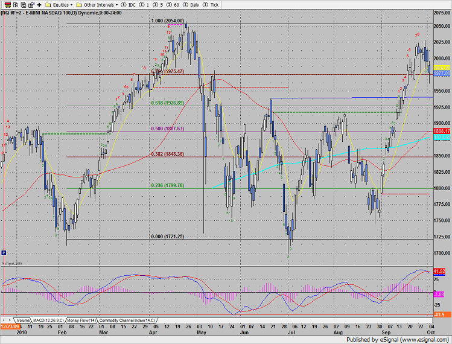The image size is (452, 344).
Task: Click the fourth toolbar icon with blue flag
Action: coord(31,5)
